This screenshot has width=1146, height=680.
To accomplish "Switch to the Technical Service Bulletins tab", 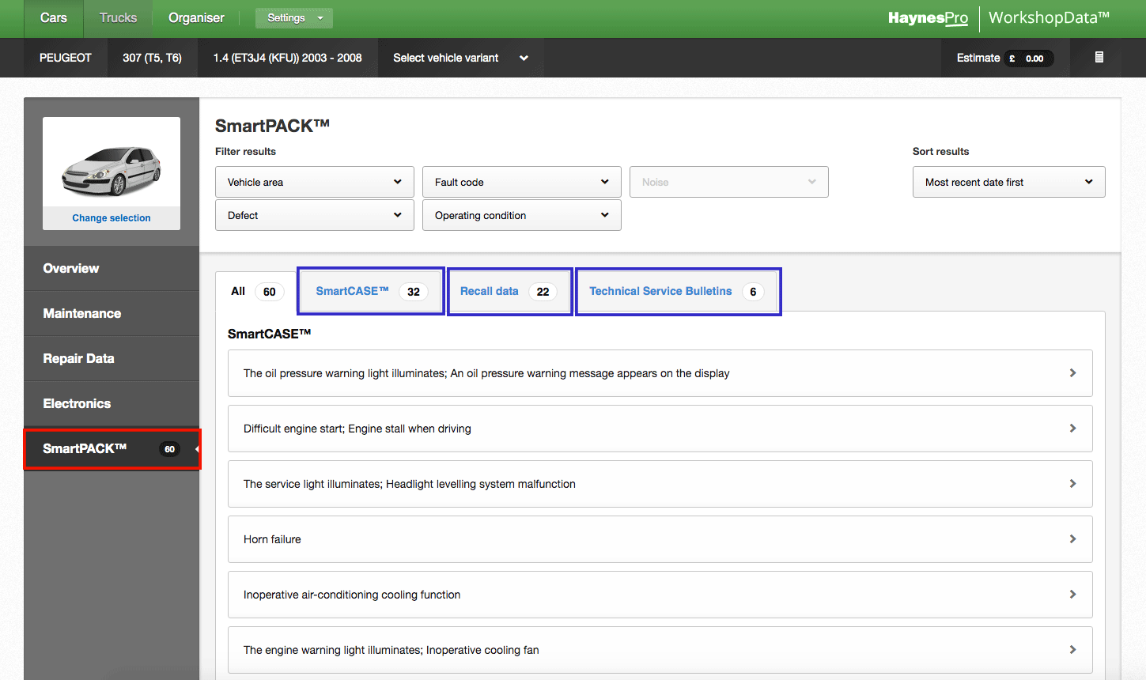I will [679, 292].
